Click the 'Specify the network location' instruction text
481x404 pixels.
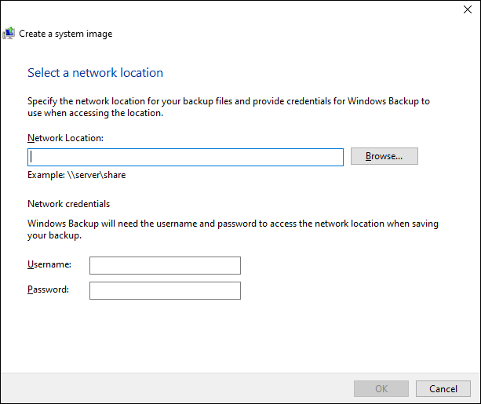click(x=228, y=101)
